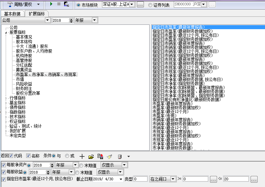
Task: Click ellipsis button after the >= value field
Action: pyautogui.click(x=213, y=179)
